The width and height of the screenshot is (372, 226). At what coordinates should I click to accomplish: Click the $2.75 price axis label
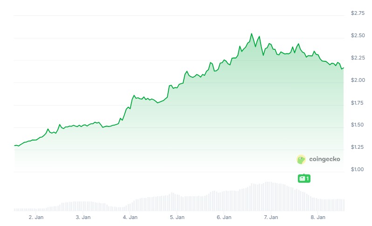coord(358,13)
